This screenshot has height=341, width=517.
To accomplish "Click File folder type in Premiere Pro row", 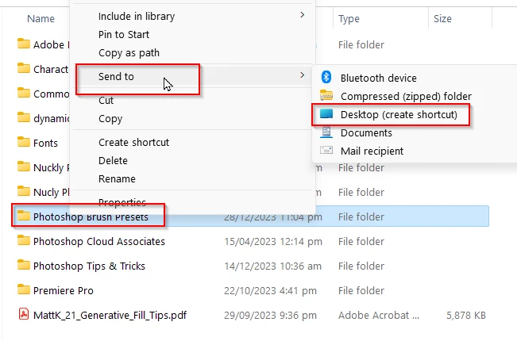I will click(361, 290).
